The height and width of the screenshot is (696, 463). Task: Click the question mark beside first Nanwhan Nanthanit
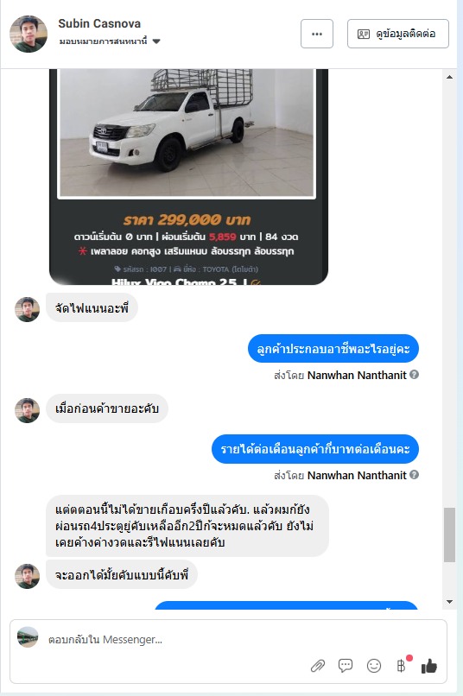coord(414,375)
